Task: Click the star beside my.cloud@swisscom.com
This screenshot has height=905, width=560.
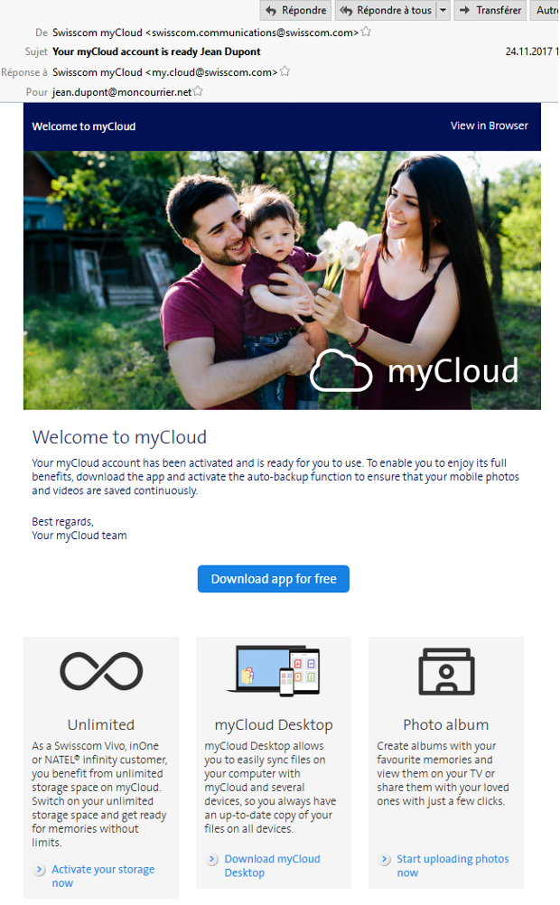Action: tap(285, 71)
